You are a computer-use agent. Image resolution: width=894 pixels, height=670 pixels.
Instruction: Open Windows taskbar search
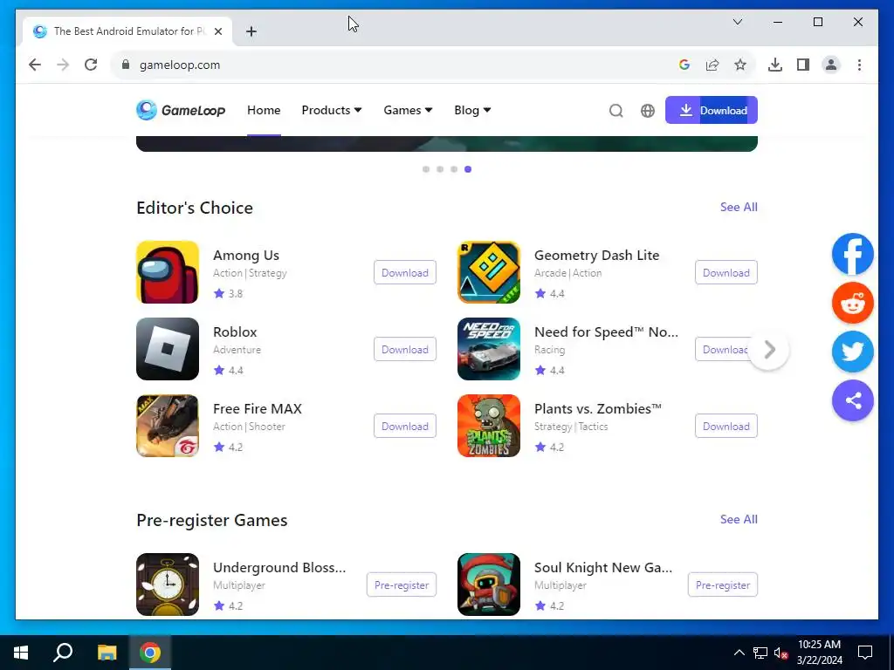click(63, 653)
